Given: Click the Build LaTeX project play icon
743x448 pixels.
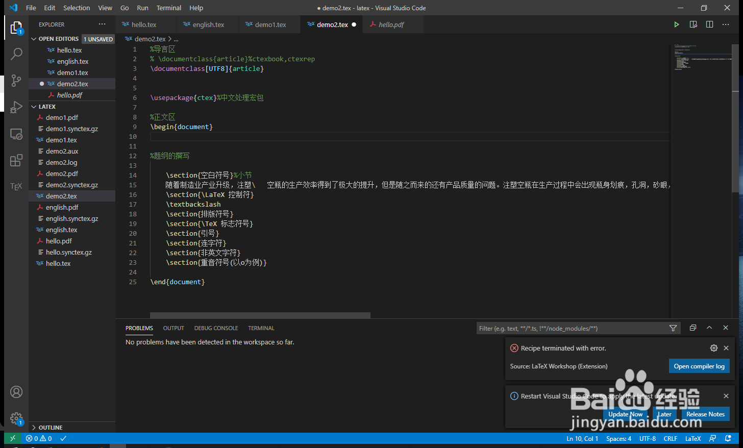Looking at the screenshot, I should click(677, 24).
